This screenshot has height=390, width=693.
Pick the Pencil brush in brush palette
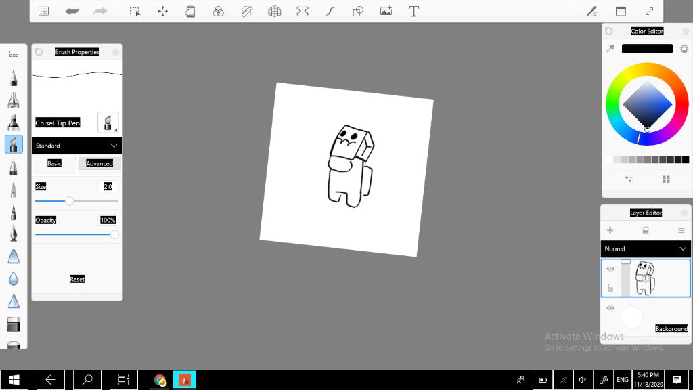click(14, 78)
